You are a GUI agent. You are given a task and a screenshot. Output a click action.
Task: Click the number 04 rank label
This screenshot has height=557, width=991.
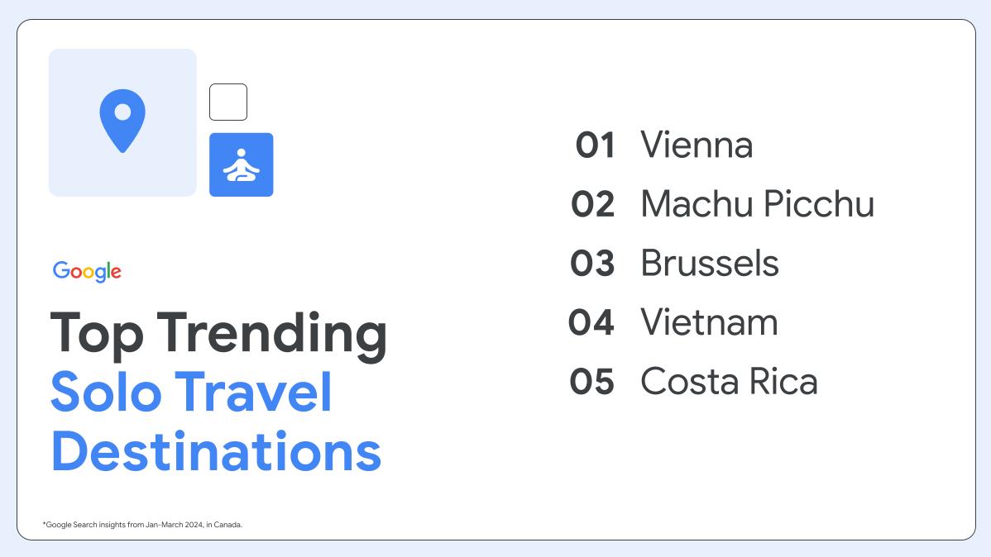coord(591,322)
